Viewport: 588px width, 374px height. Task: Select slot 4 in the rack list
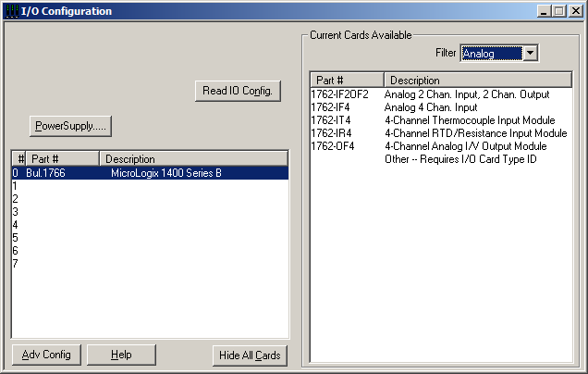click(x=150, y=225)
